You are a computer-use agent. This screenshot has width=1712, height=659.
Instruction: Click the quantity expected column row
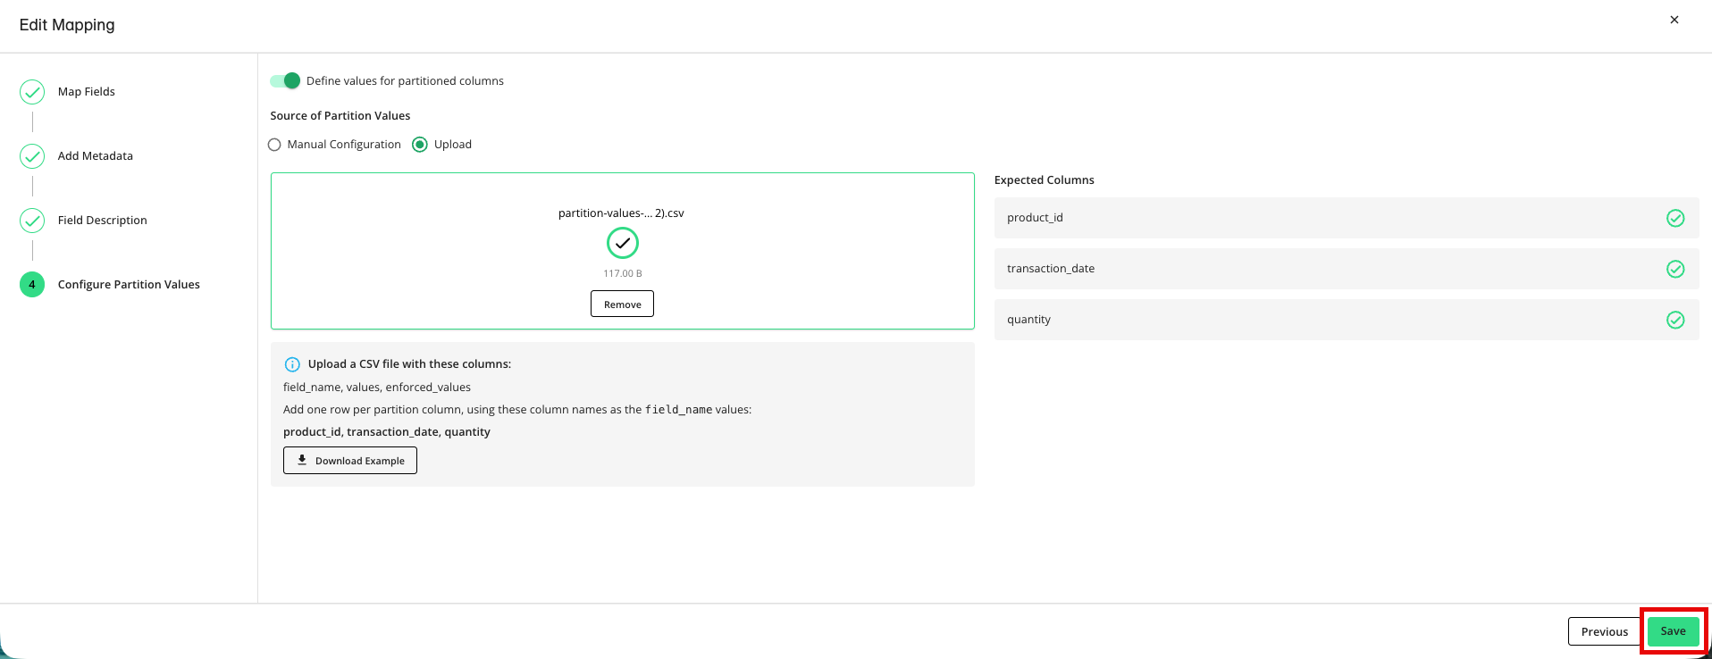point(1347,320)
